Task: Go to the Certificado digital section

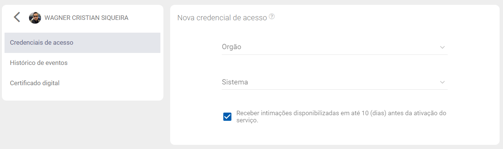Action: (x=82, y=83)
